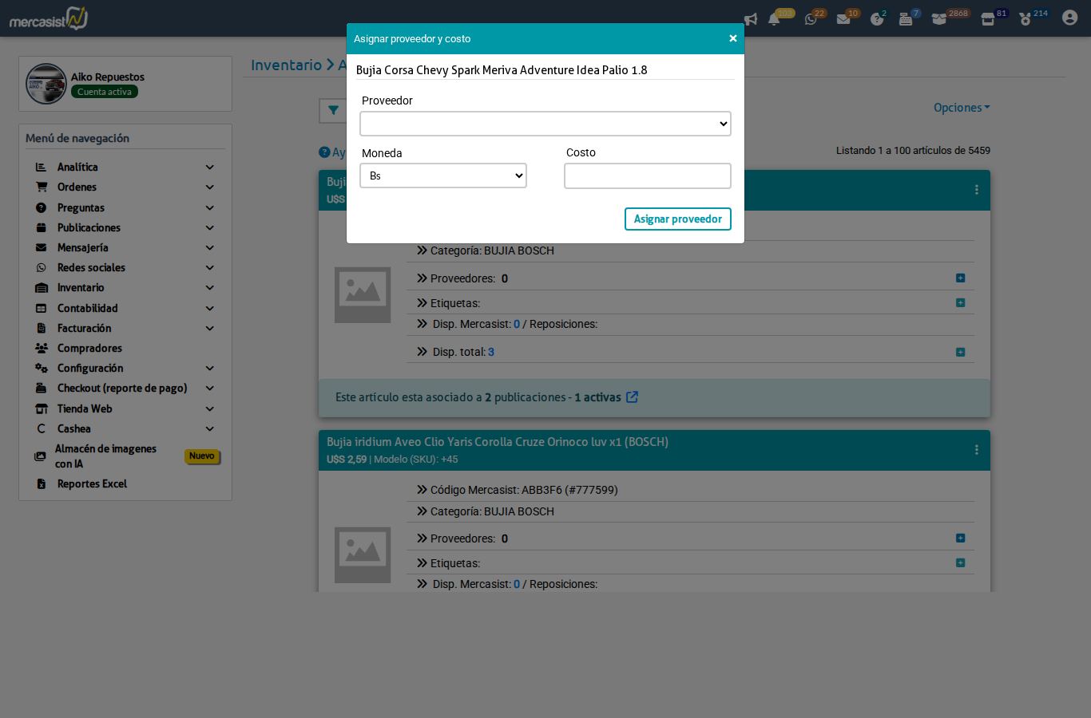1091x718 pixels.
Task: Select the megaphone announcements icon
Action: click(x=750, y=18)
